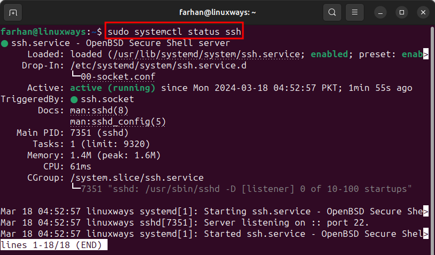Click the active (running) status text
435x255 pixels.
point(113,88)
